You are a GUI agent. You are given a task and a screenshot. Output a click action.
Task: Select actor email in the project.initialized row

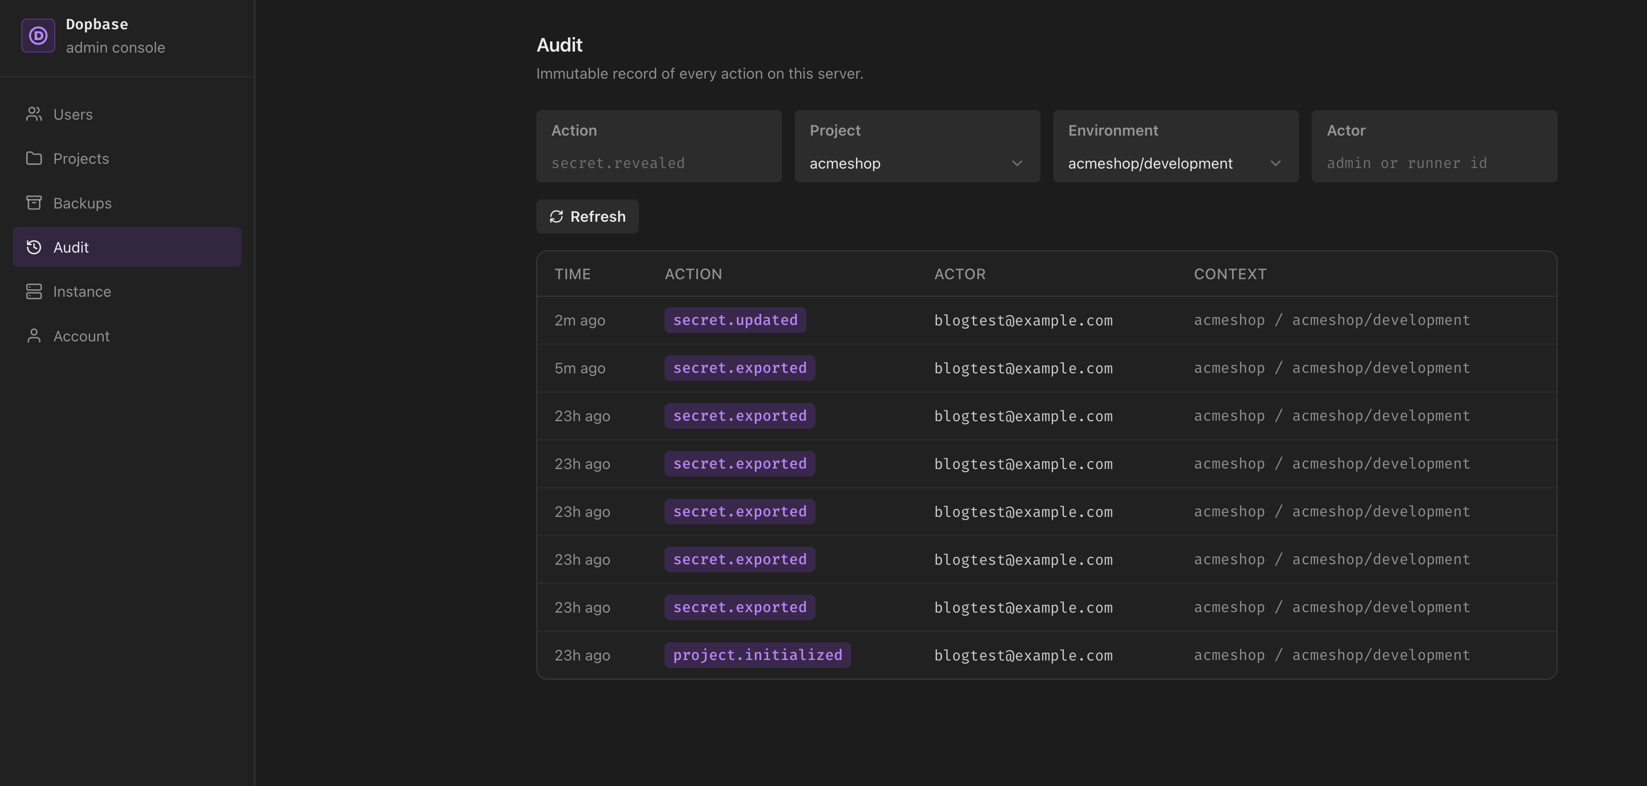tap(1023, 655)
